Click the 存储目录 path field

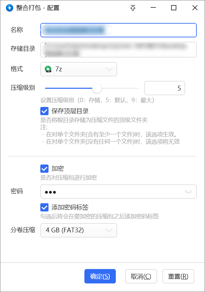coord(119,50)
